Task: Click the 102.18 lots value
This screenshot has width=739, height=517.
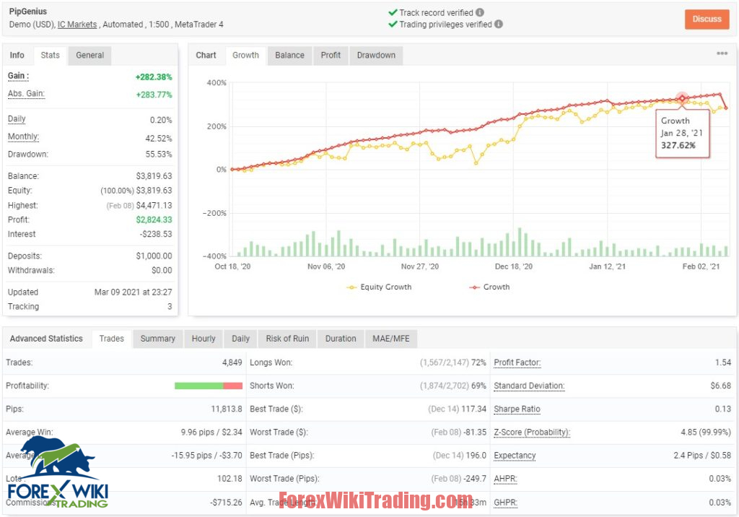Action: 229,479
